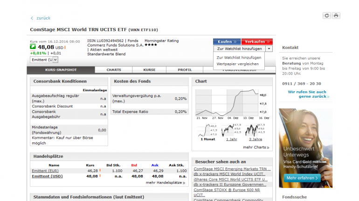Click the Ask price 46,29
359x201 pixels.
pos(158,171)
